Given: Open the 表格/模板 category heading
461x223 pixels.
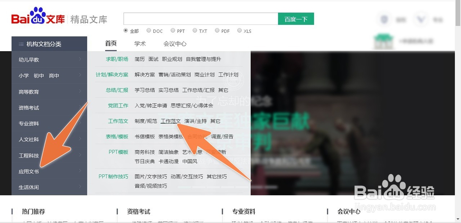Looking at the screenshot, I should point(117,137).
